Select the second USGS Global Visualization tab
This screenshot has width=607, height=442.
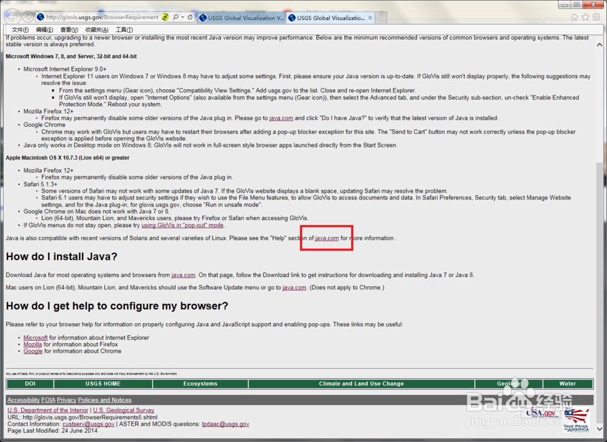[330, 18]
